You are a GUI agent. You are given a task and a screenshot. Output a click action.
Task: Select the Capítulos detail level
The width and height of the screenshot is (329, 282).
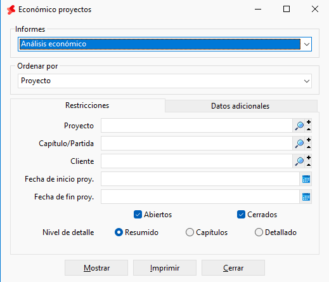[190, 232]
